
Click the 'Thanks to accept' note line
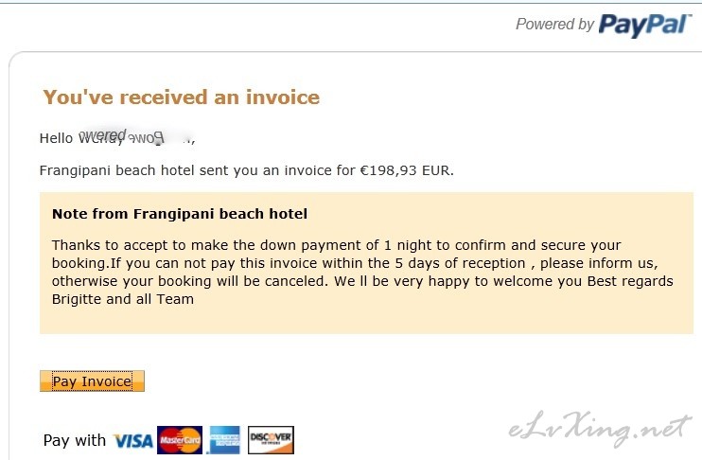[337, 245]
